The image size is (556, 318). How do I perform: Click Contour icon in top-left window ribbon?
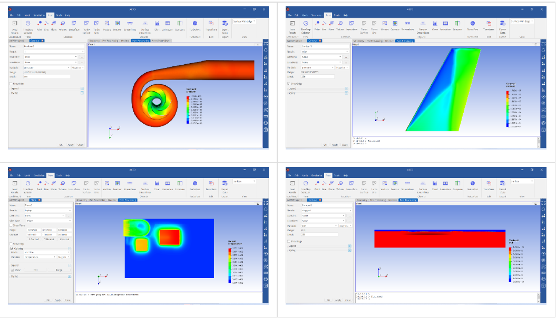(x=118, y=23)
